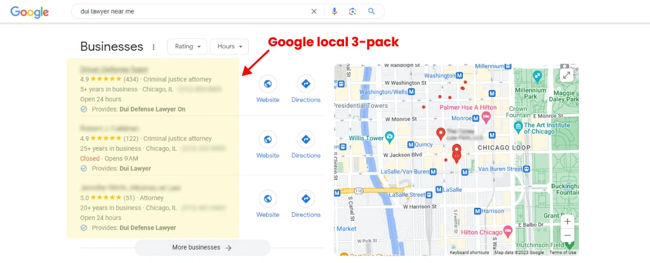This screenshot has height=263, width=650.
Task: Click '20+ years in business' listing text
Action: (110, 208)
